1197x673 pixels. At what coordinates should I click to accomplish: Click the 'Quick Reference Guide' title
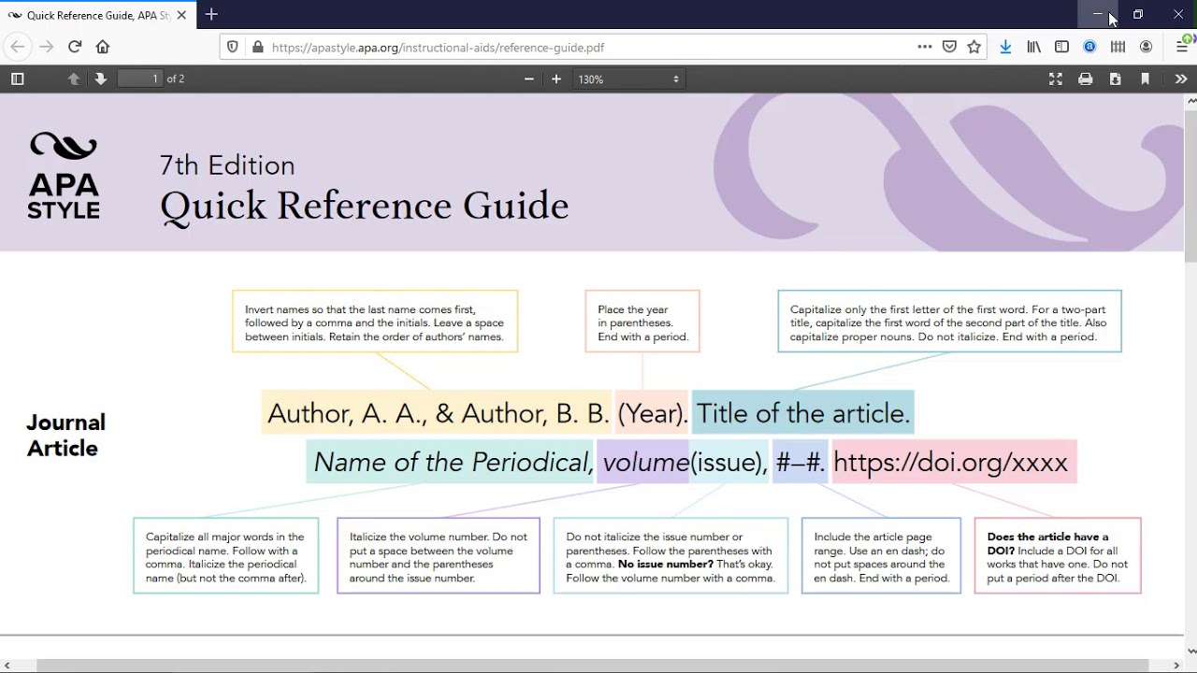pyautogui.click(x=364, y=207)
